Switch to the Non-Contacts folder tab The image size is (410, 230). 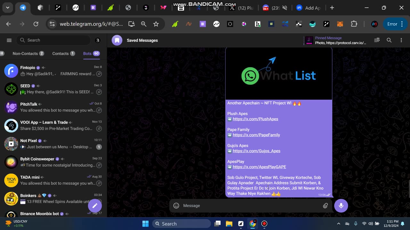click(28, 54)
